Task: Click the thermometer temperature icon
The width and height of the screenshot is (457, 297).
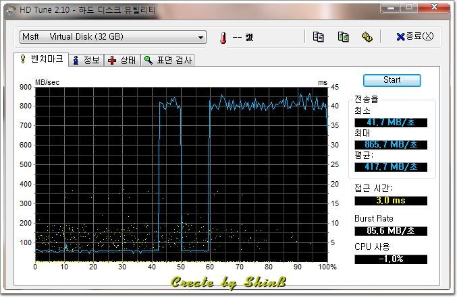Action: (x=223, y=38)
